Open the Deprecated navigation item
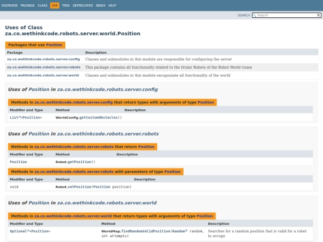 click(x=83, y=5)
